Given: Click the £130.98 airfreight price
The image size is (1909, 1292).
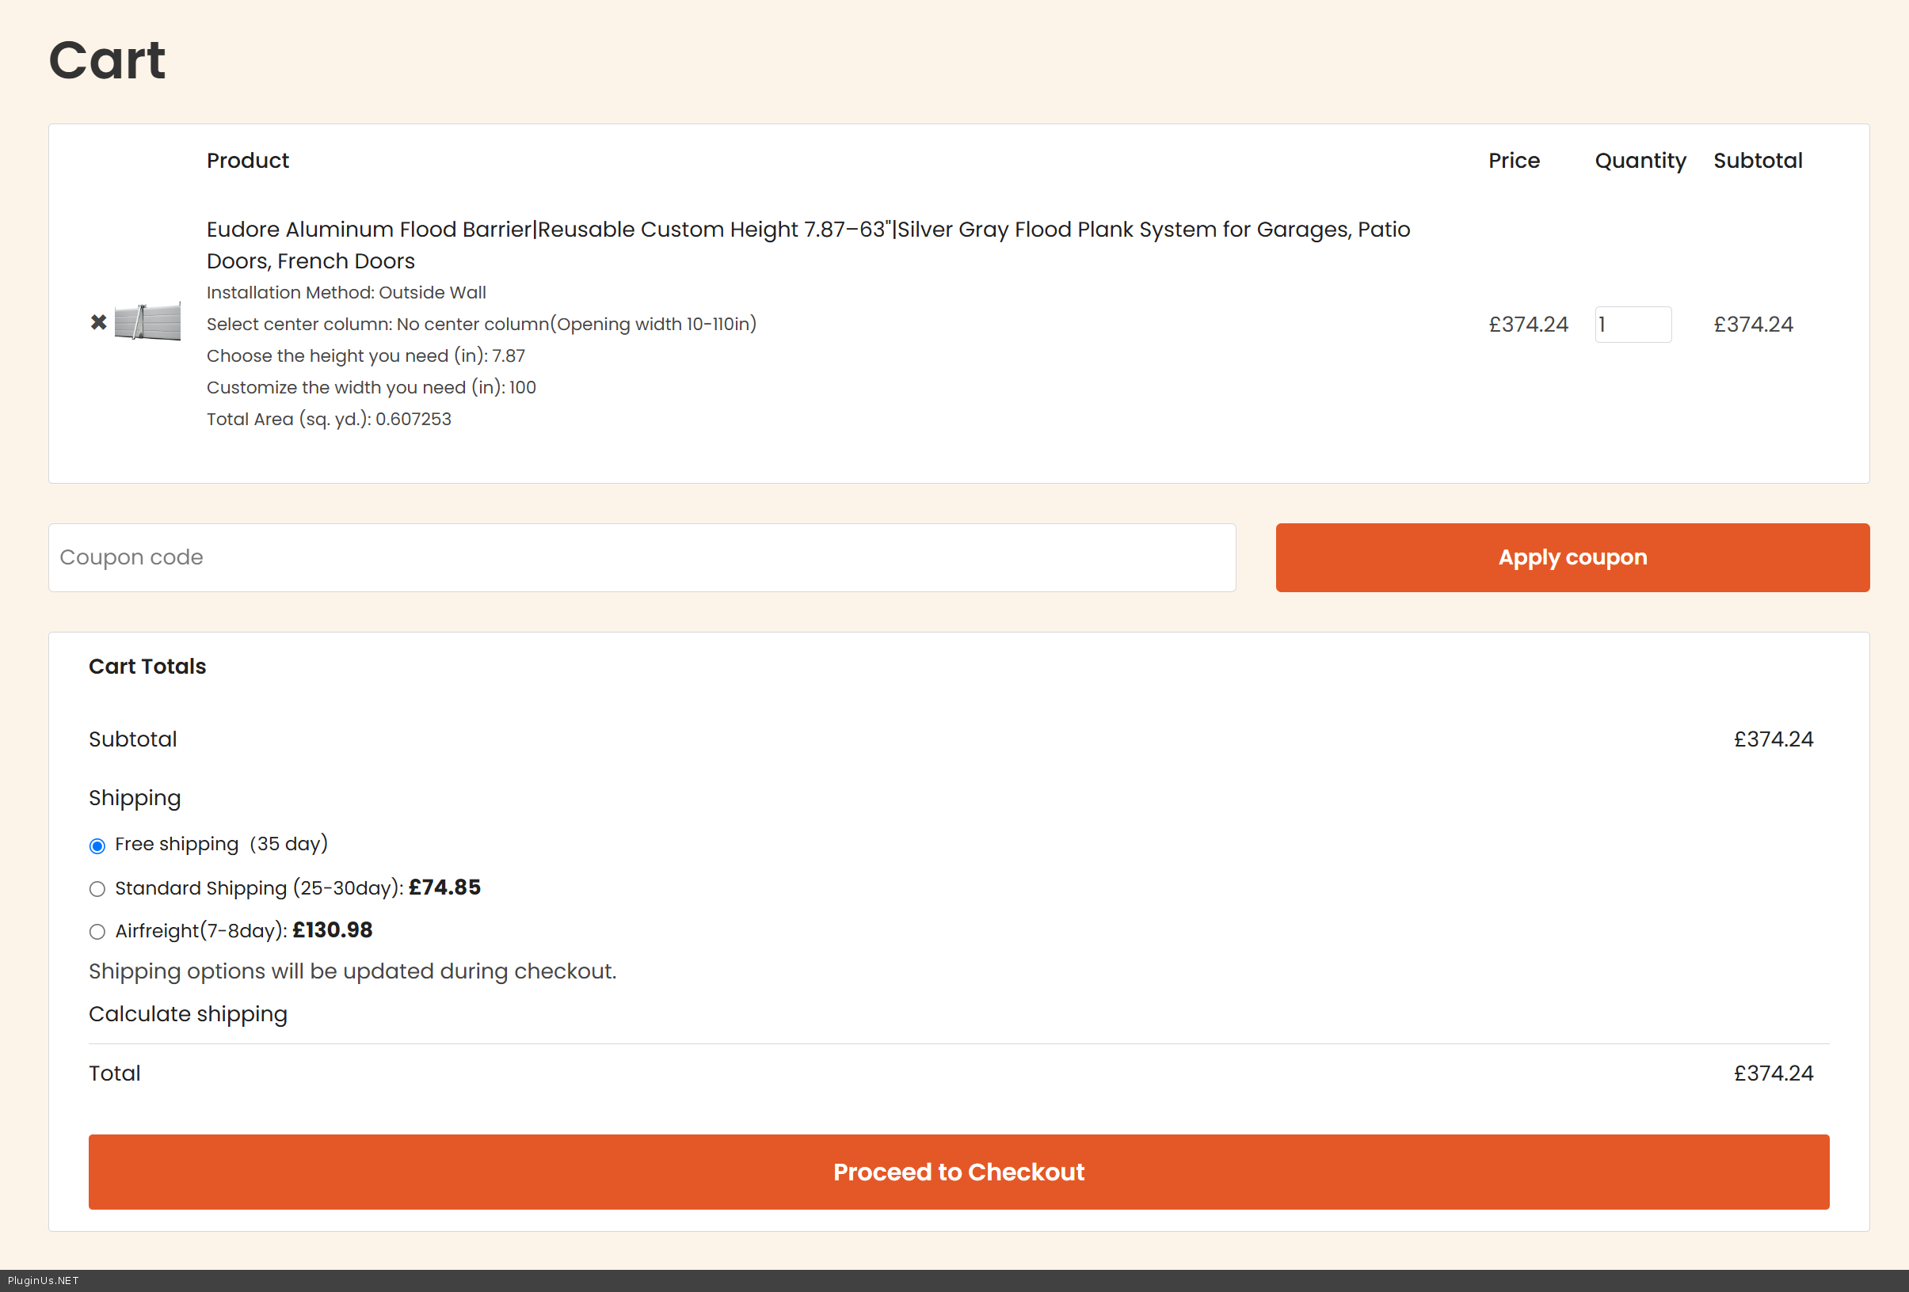Looking at the screenshot, I should (x=332, y=930).
